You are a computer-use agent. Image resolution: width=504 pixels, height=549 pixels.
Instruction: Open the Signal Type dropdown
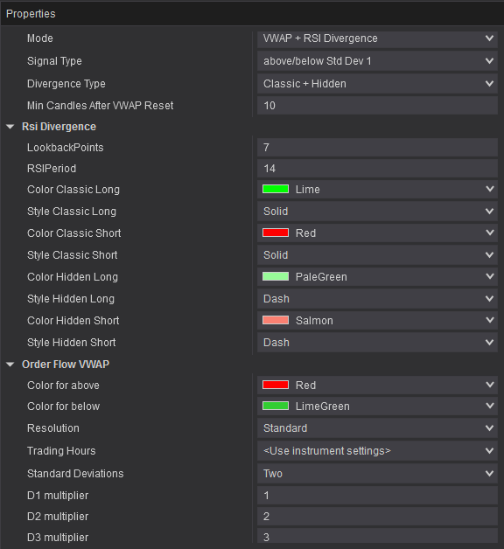coord(377,61)
